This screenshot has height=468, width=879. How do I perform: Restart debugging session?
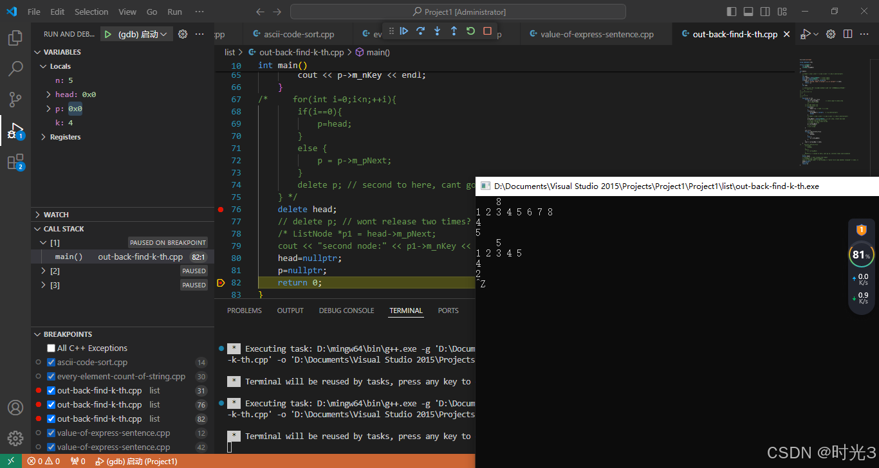pyautogui.click(x=470, y=31)
